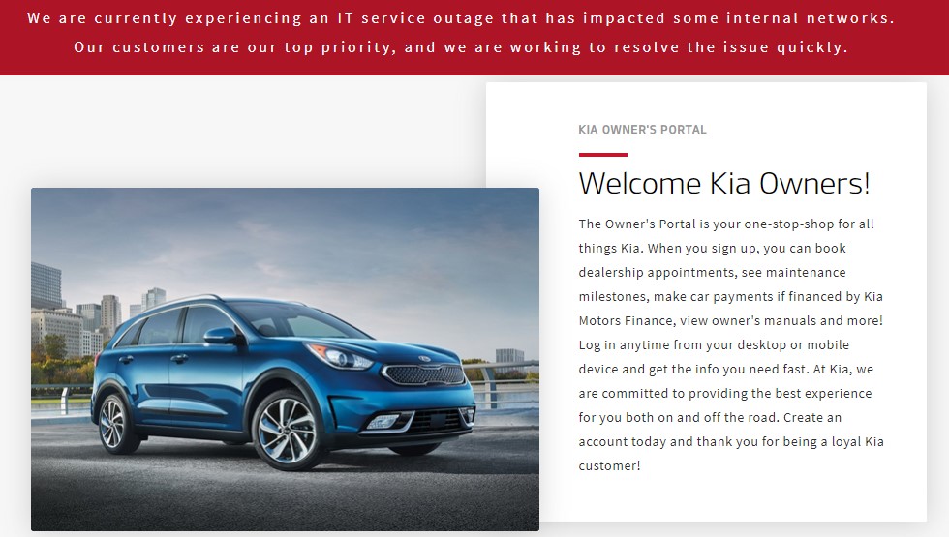The width and height of the screenshot is (949, 537).
Task: Click the car's headlight in the photo
Action: click(340, 357)
